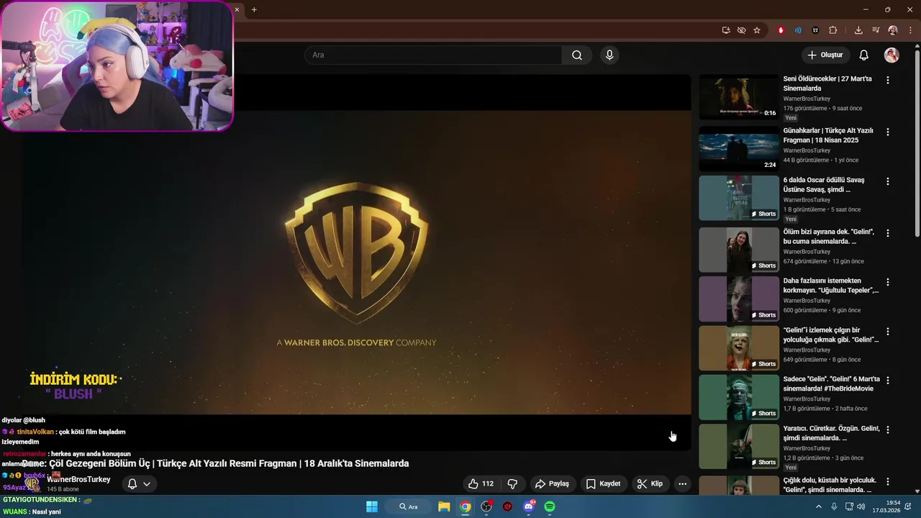921x518 pixels.
Task: Open options for 6 dalda Oscar short
Action: coord(888,181)
